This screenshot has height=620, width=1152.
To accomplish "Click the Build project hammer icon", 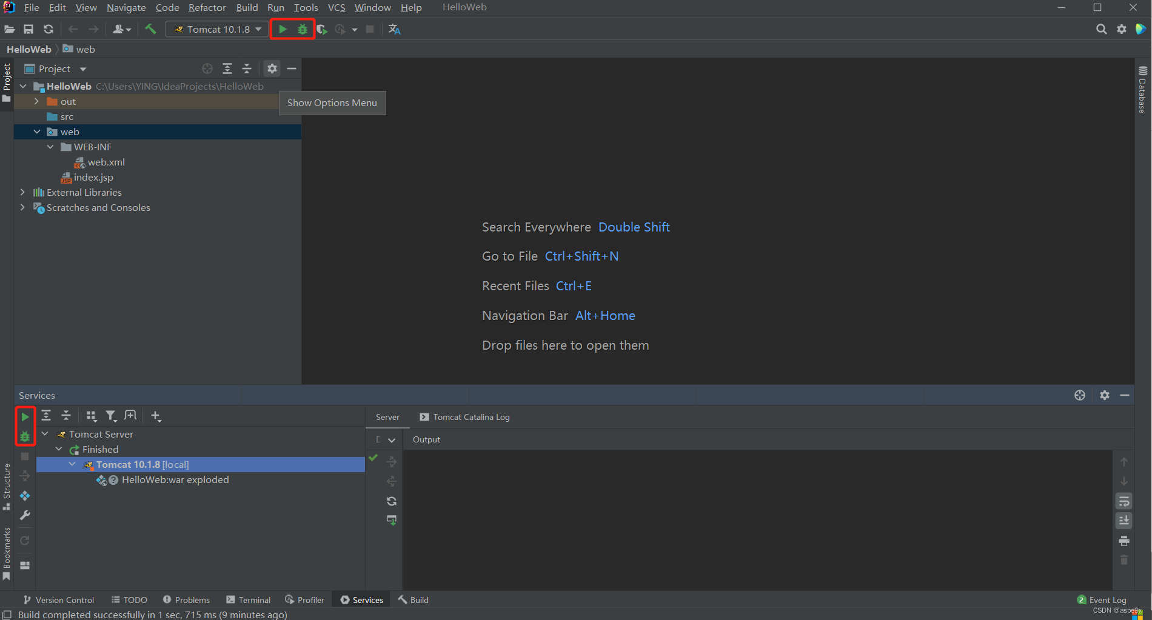I will click(150, 28).
